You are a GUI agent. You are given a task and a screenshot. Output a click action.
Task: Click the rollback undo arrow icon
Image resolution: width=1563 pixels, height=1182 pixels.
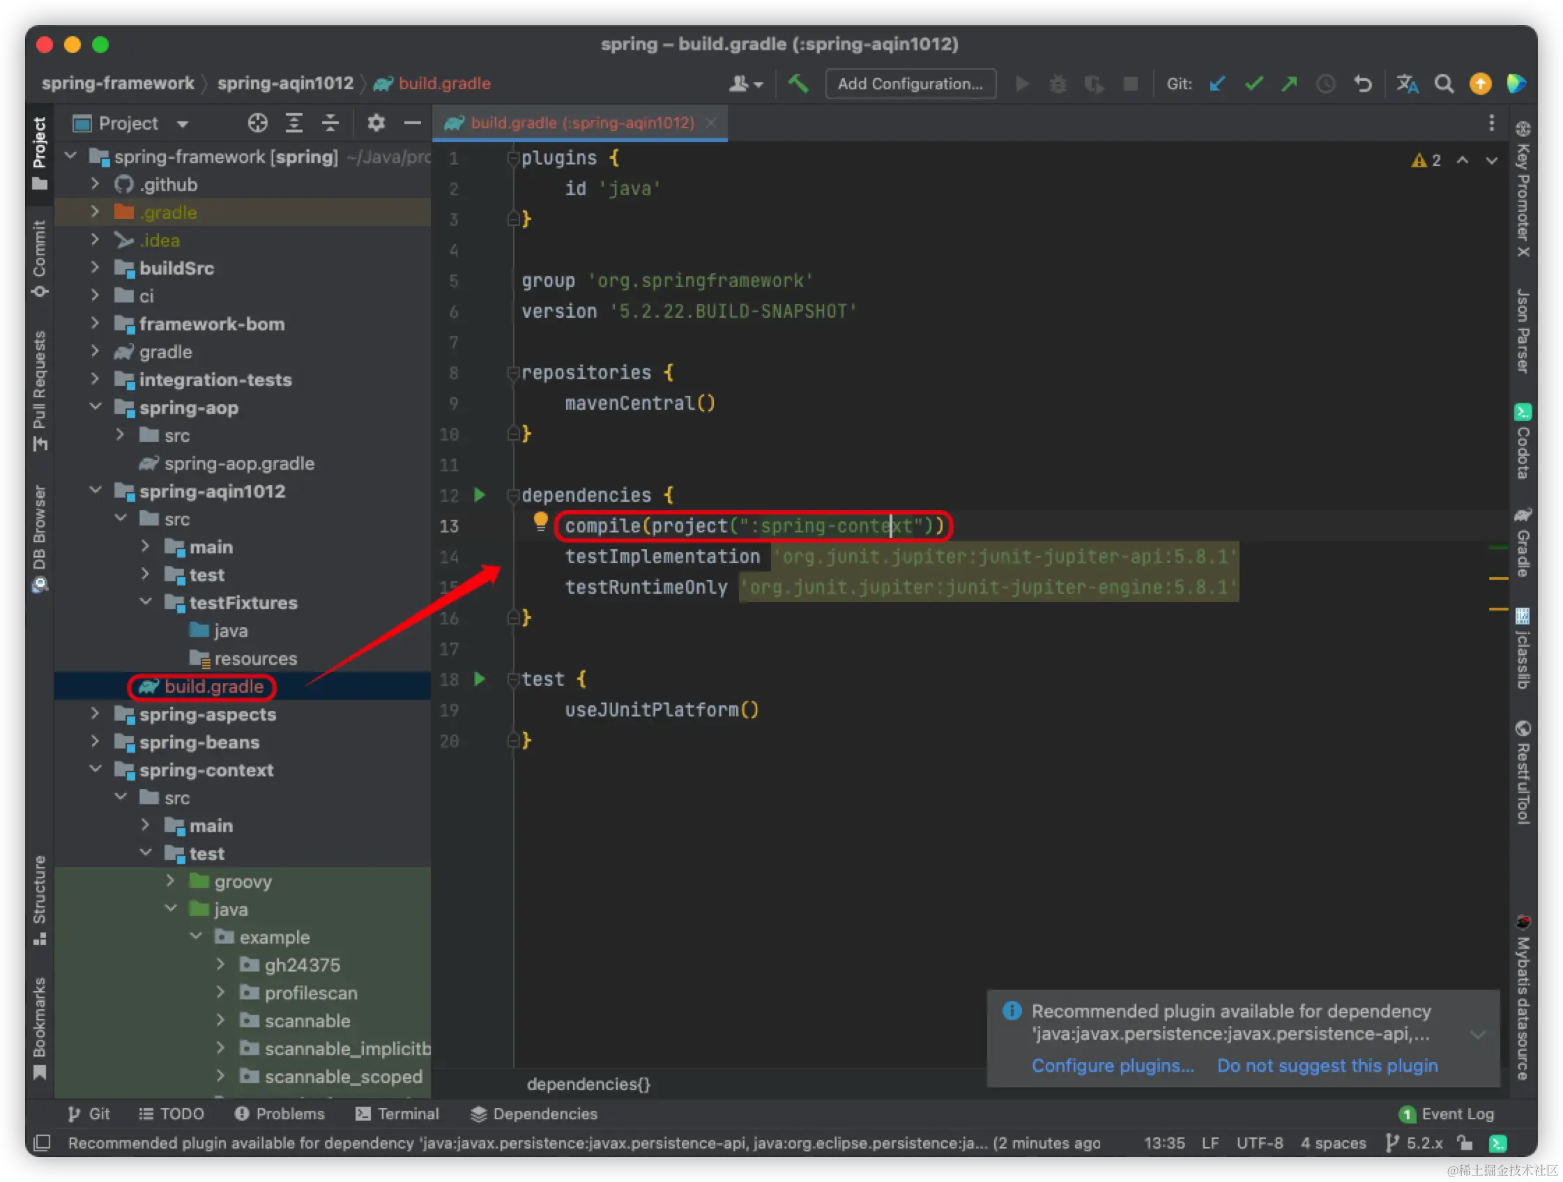(x=1363, y=84)
